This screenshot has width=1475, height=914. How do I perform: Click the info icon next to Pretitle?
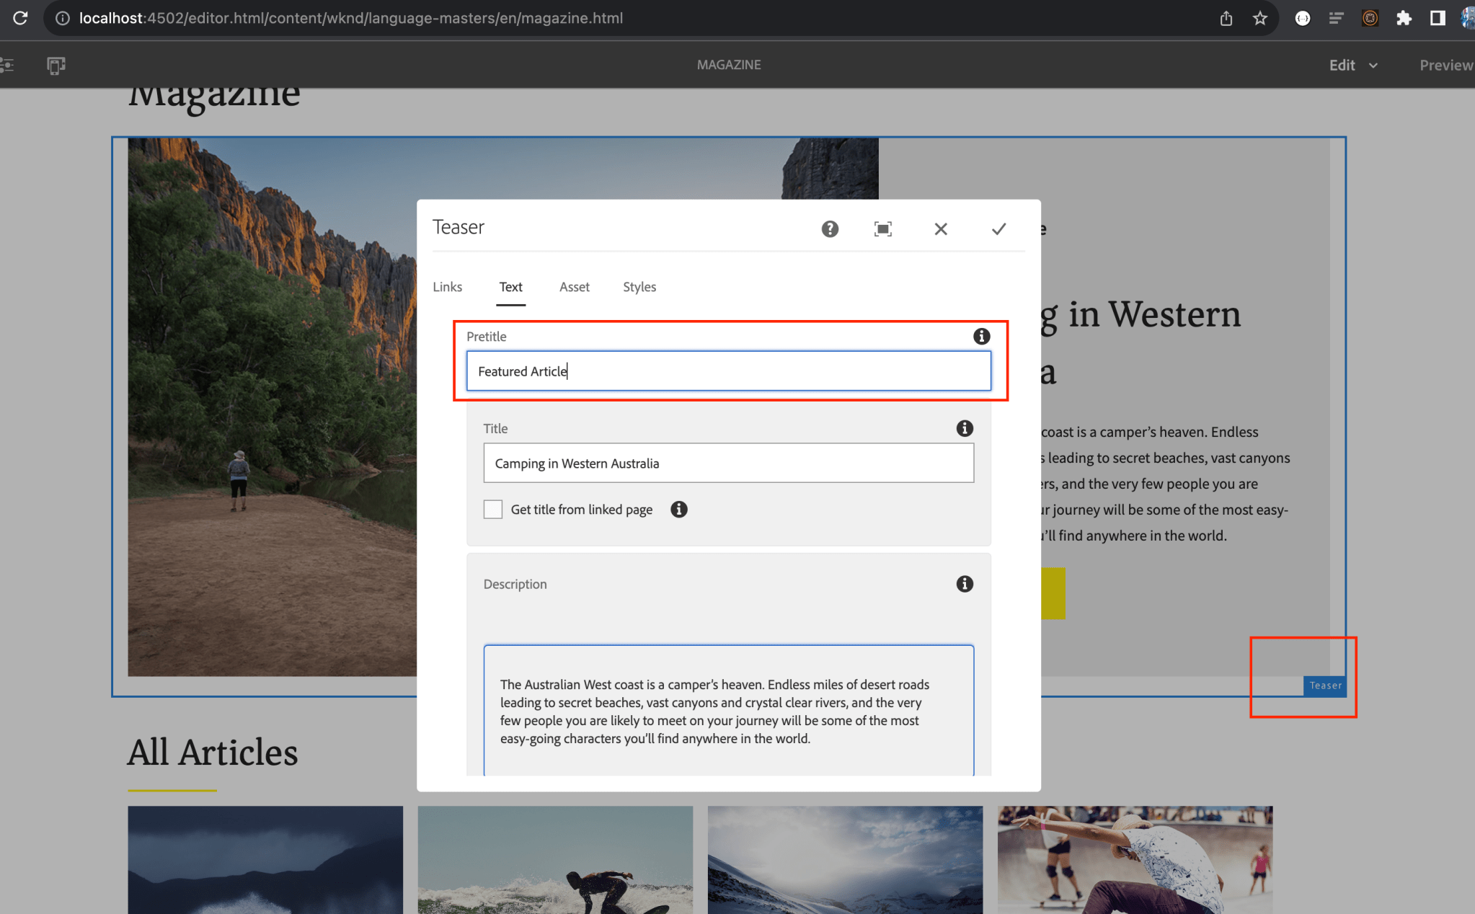[980, 335]
